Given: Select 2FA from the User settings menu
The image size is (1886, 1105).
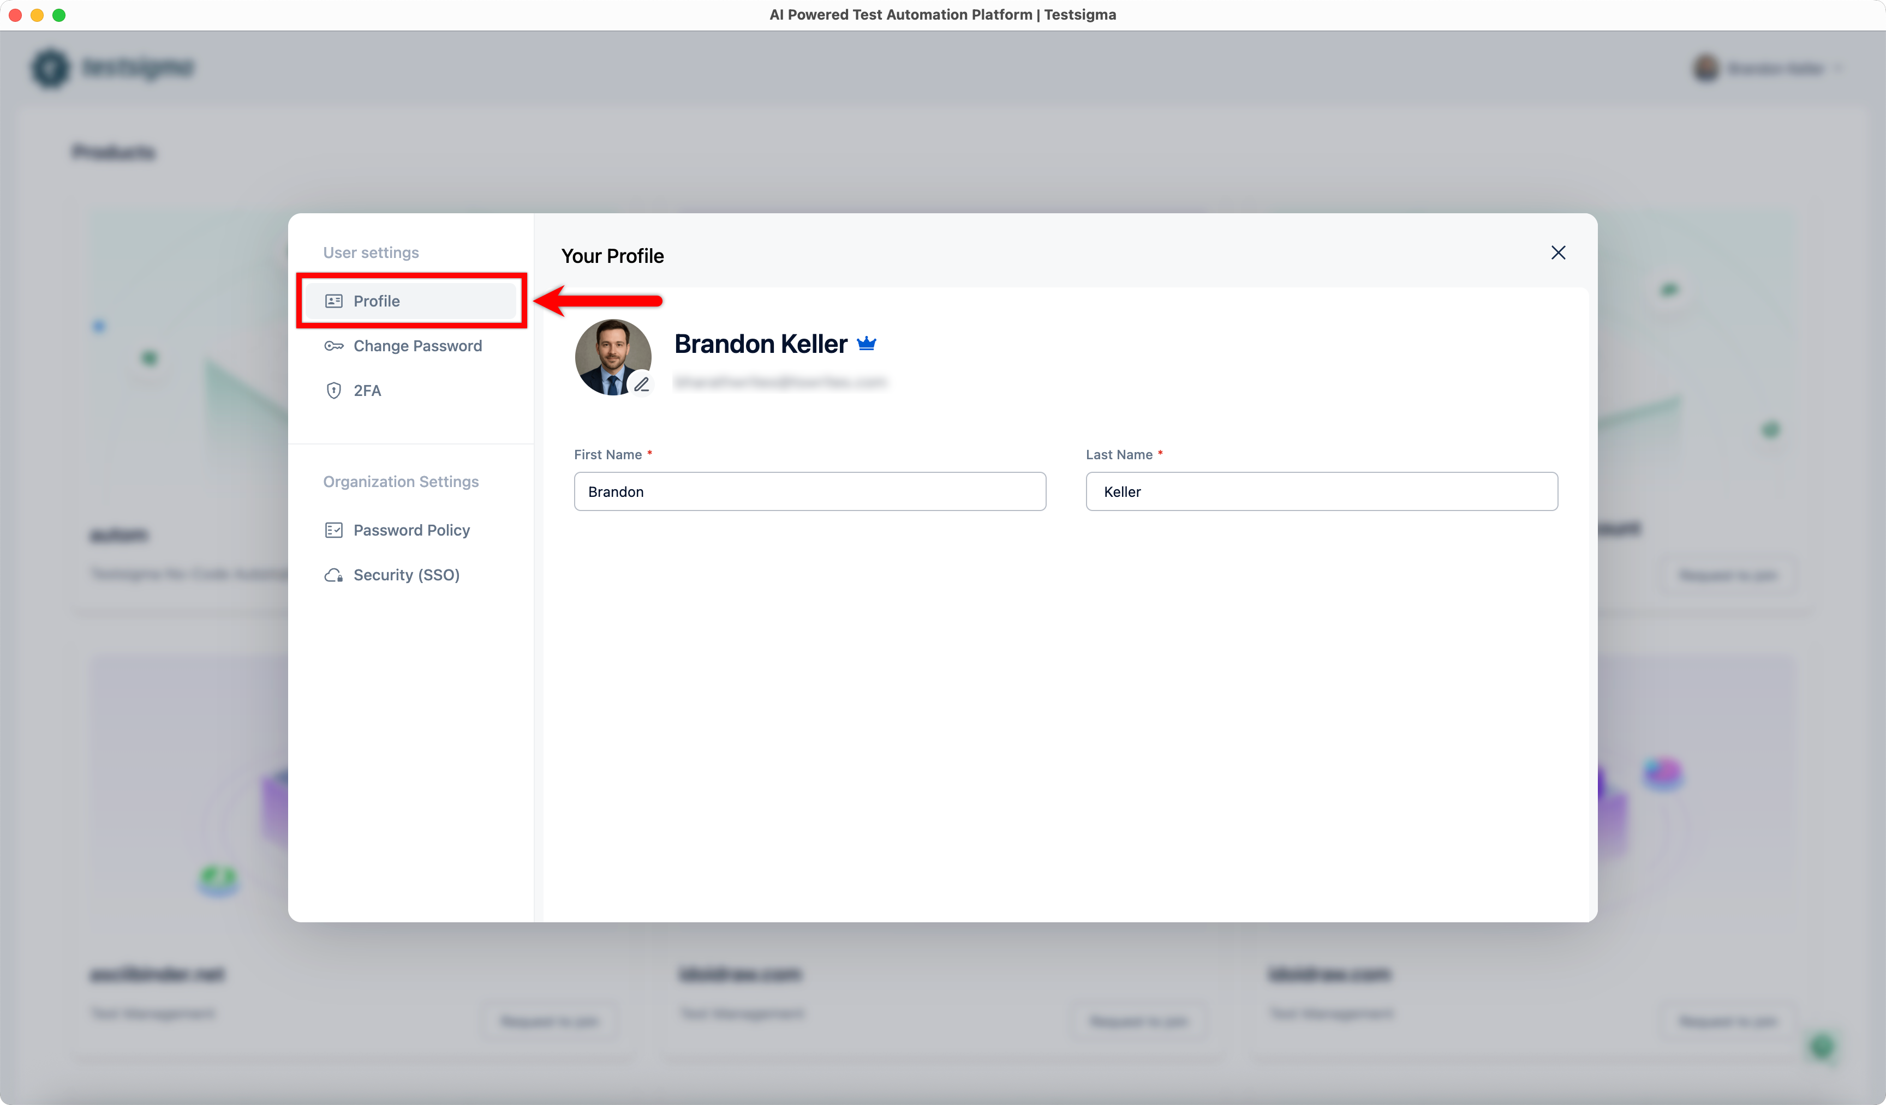Looking at the screenshot, I should coord(368,390).
